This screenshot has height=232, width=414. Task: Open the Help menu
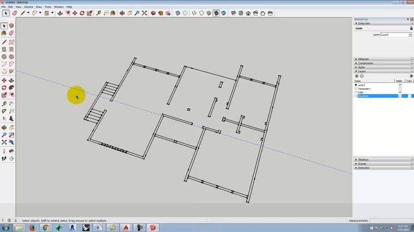click(69, 7)
